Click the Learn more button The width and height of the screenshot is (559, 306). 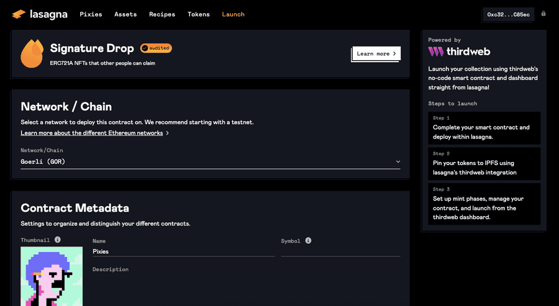pos(376,54)
